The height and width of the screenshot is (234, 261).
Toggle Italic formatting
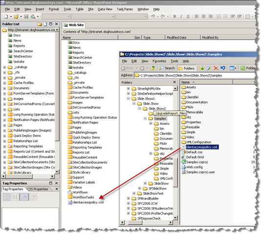pos(181,16)
